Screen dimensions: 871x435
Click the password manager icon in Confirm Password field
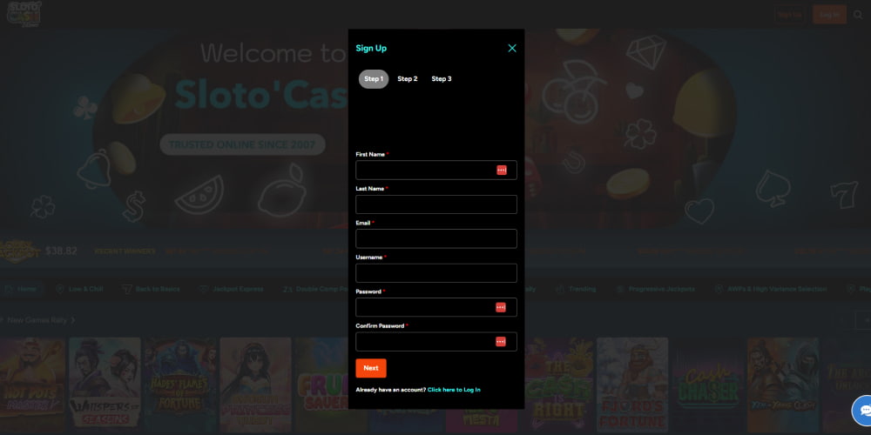(501, 342)
